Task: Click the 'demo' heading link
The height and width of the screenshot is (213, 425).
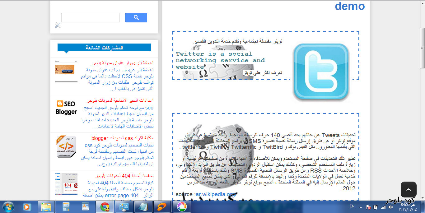Action: click(350, 6)
